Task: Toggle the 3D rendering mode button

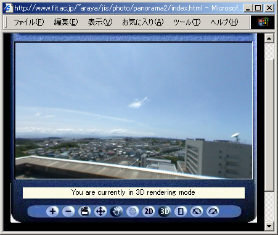Action: (x=165, y=211)
